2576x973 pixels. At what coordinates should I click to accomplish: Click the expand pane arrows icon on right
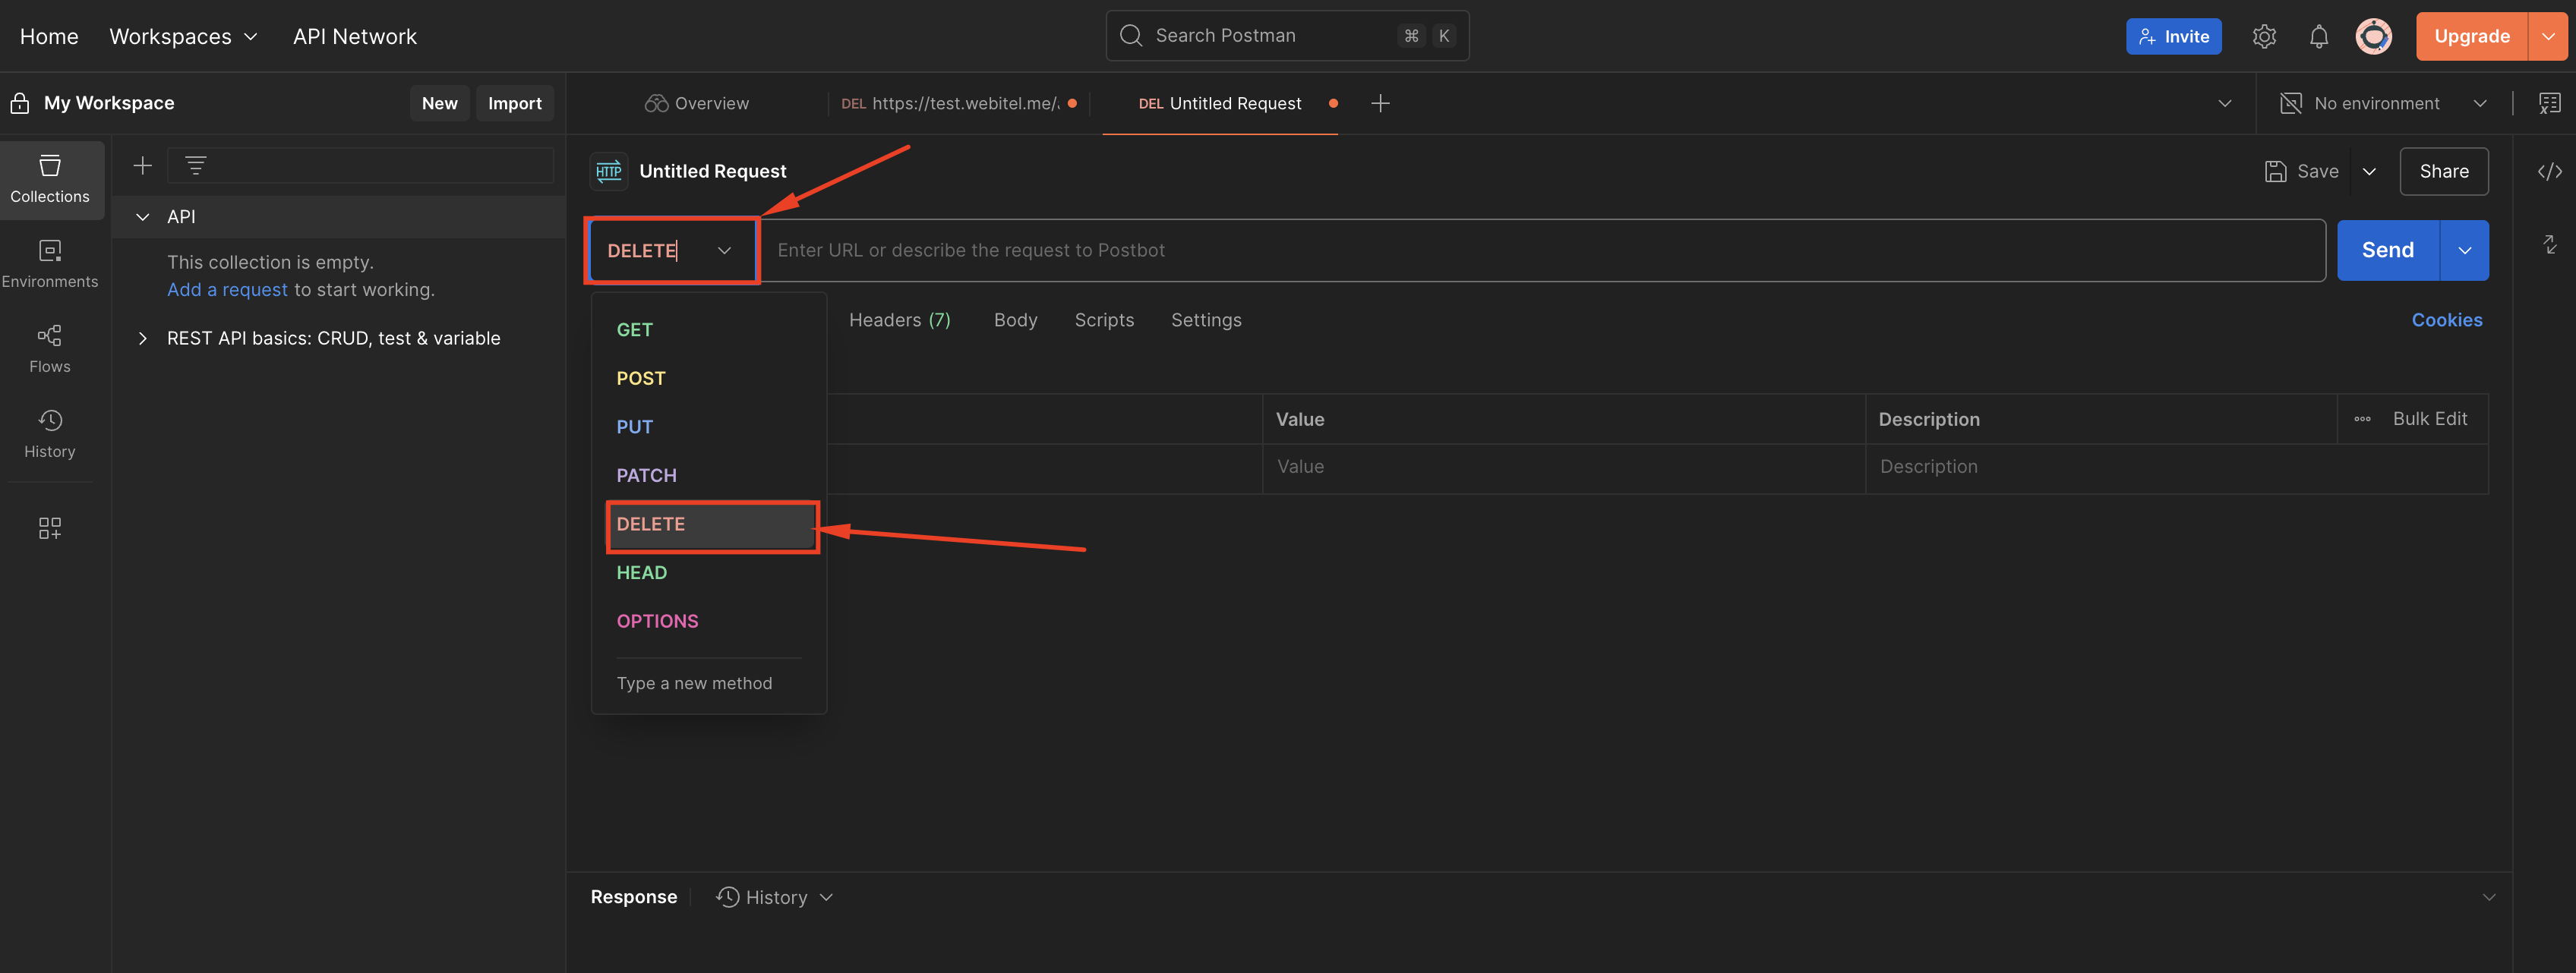pos(2549,244)
